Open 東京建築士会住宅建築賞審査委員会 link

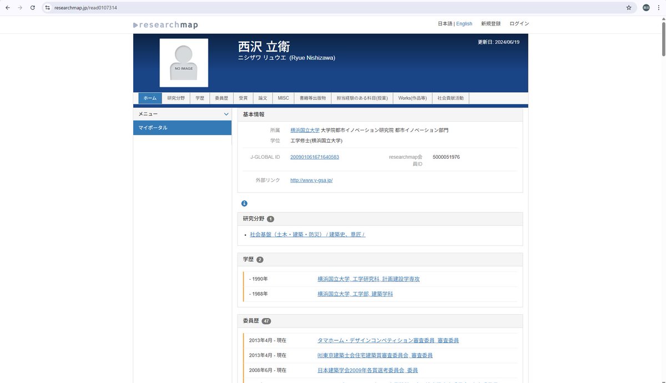375,355
